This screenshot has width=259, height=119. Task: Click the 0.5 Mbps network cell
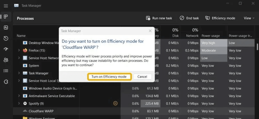pos(190,50)
